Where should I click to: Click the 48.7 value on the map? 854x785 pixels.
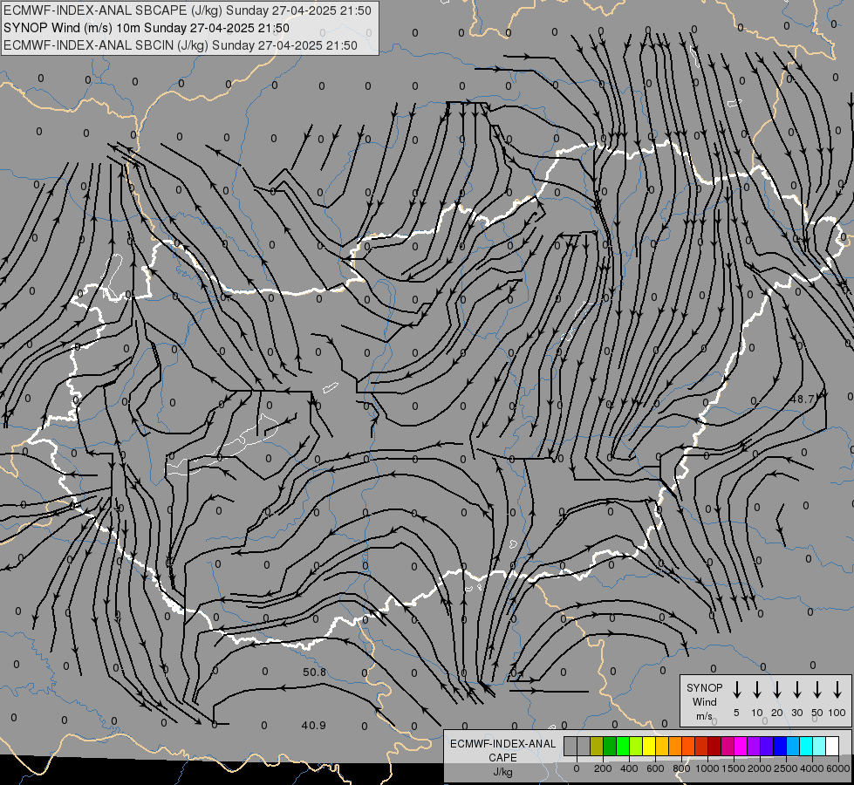click(803, 399)
